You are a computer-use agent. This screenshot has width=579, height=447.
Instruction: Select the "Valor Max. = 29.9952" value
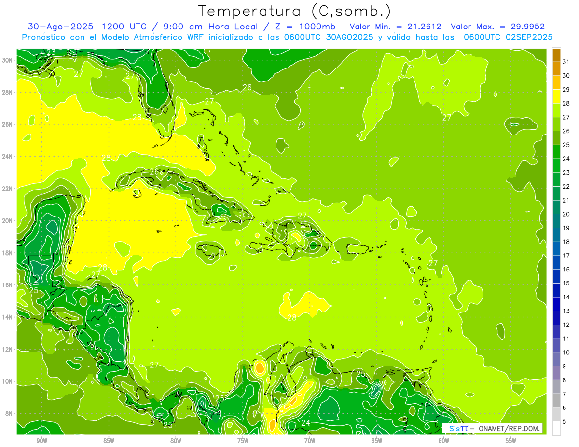click(x=498, y=27)
